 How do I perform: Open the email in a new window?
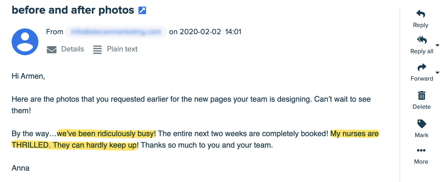tap(142, 10)
